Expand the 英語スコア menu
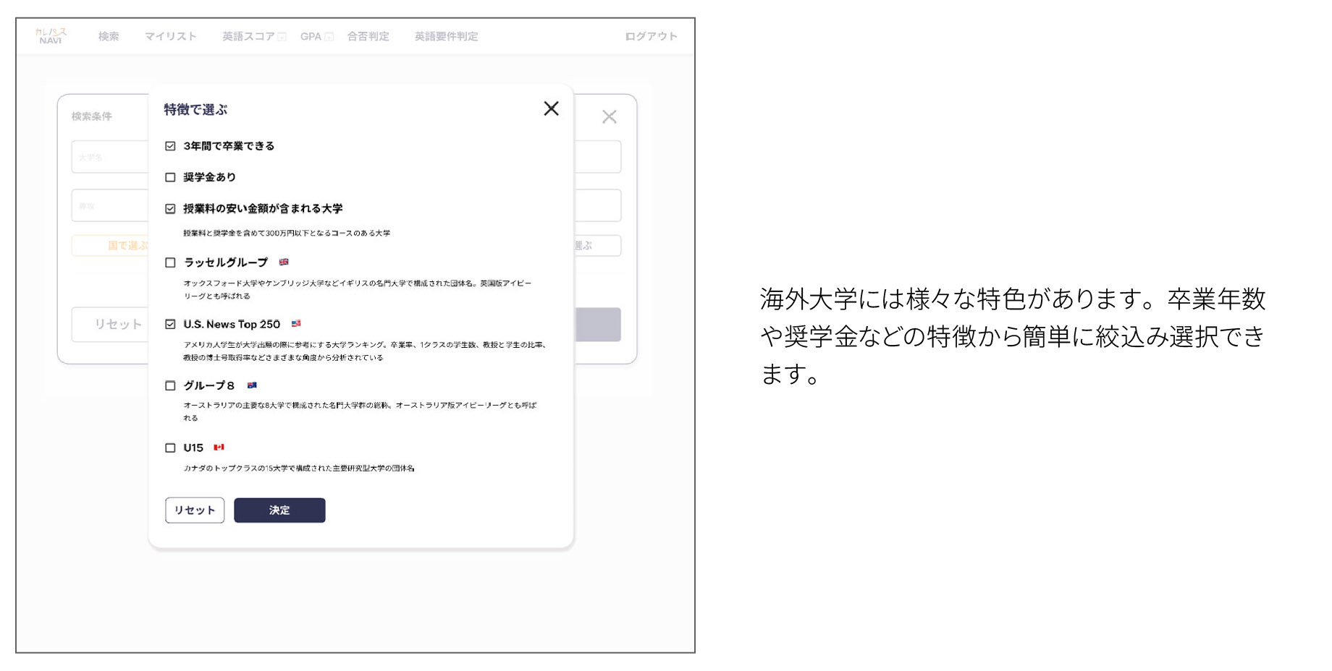Screen dimensions: 1332x671 253,36
